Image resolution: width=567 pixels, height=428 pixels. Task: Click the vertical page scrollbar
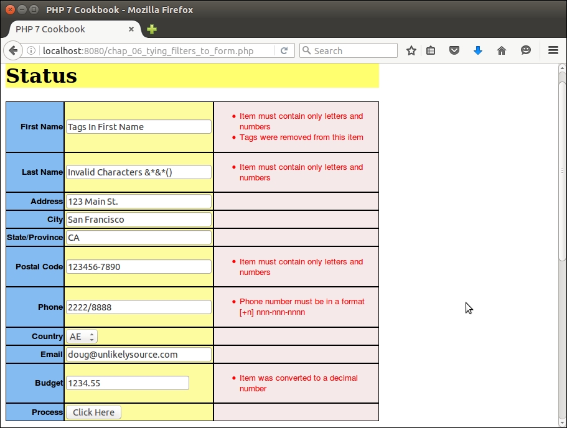[561, 168]
